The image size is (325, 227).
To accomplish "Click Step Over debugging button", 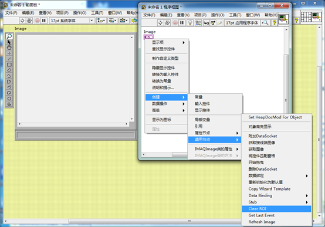I will 213,23.
